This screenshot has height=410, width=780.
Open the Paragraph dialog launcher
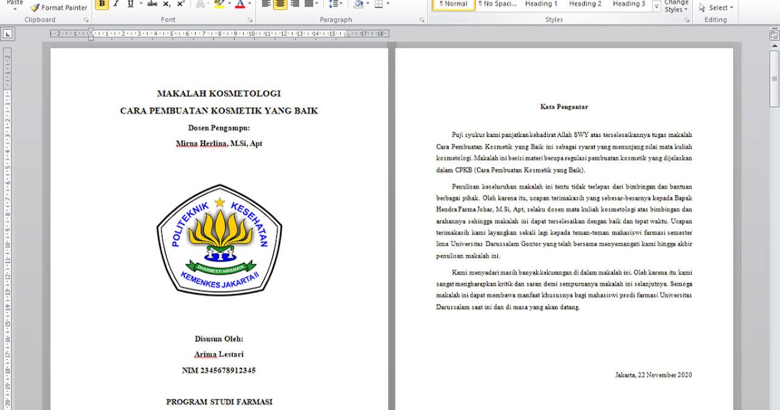[422, 20]
